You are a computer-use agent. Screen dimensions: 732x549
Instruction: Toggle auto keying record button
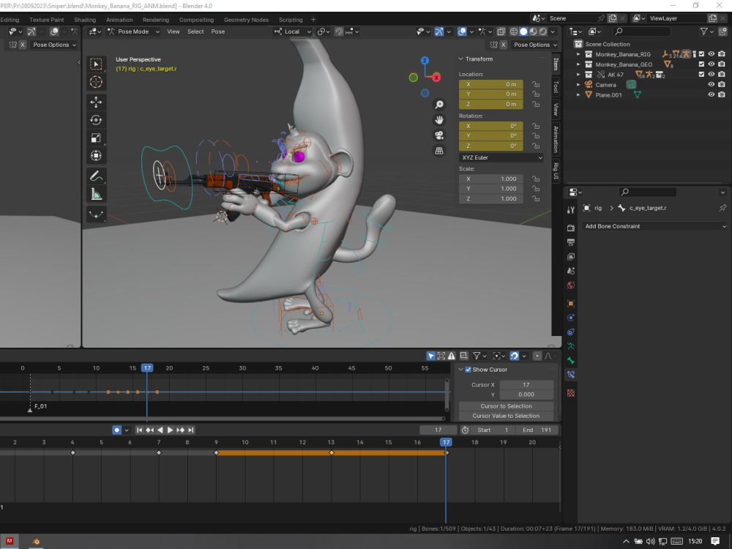116,430
